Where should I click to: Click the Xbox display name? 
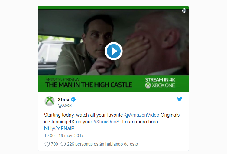tap(63, 99)
